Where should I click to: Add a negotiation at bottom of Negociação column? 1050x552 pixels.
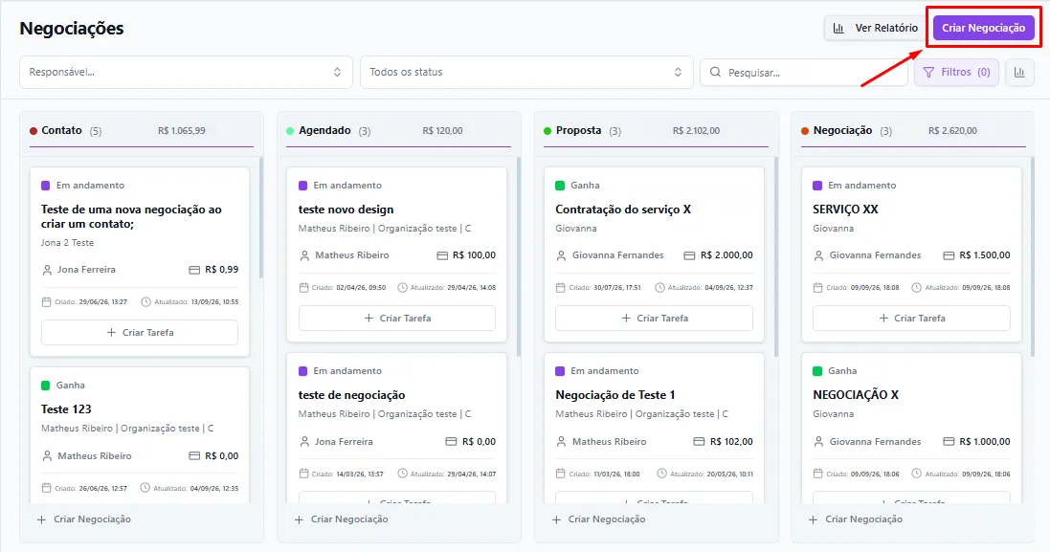(x=856, y=519)
